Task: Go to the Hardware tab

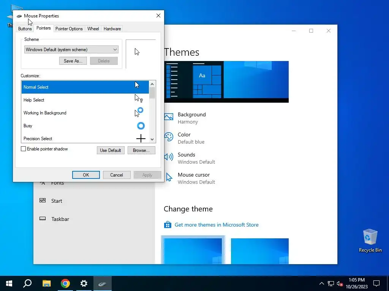Action: 112,29
